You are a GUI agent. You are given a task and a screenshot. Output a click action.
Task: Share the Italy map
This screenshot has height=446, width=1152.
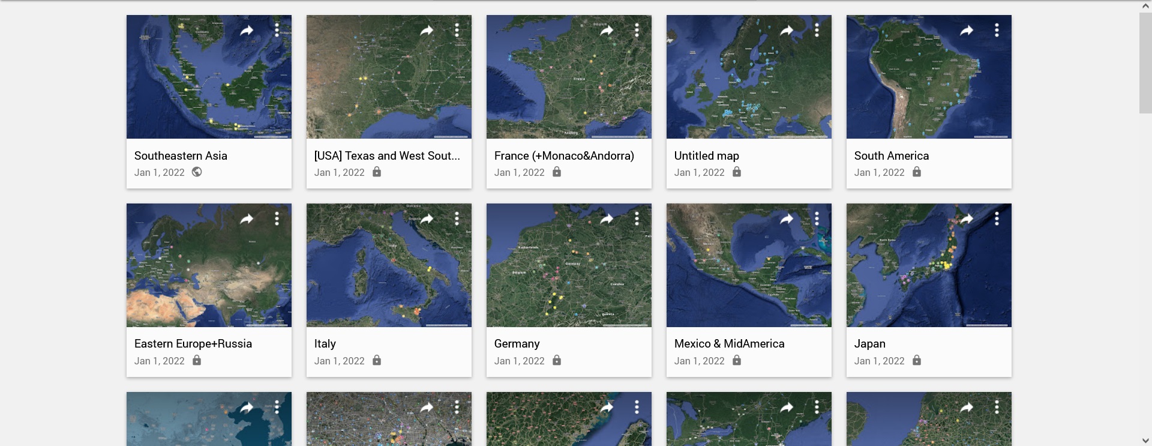(x=427, y=219)
